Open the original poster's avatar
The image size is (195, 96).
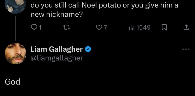point(15,6)
